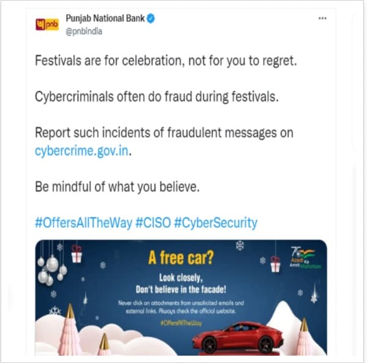The height and width of the screenshot is (363, 376).
Task: Click the "A free car?" yellow heading
Action: 180,258
